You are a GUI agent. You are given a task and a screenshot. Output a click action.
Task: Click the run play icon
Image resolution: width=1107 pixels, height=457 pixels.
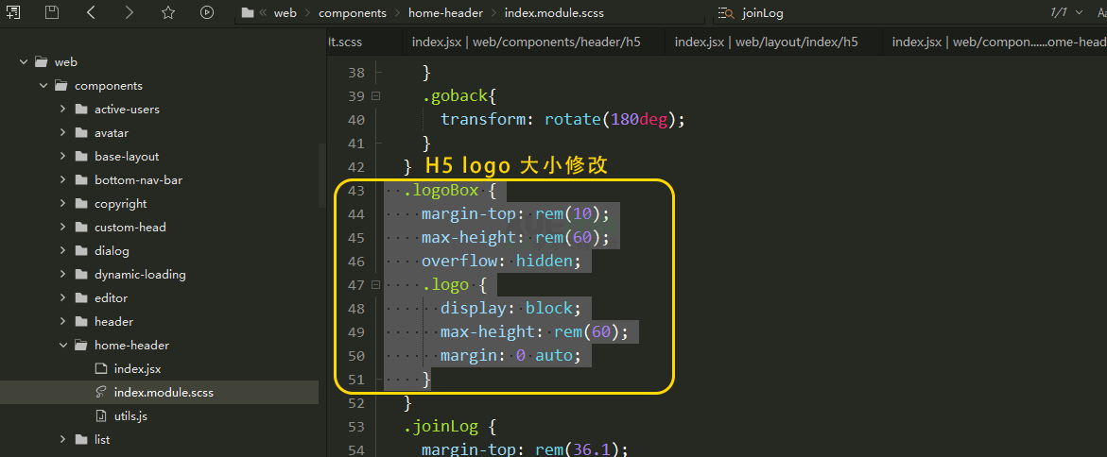(207, 12)
